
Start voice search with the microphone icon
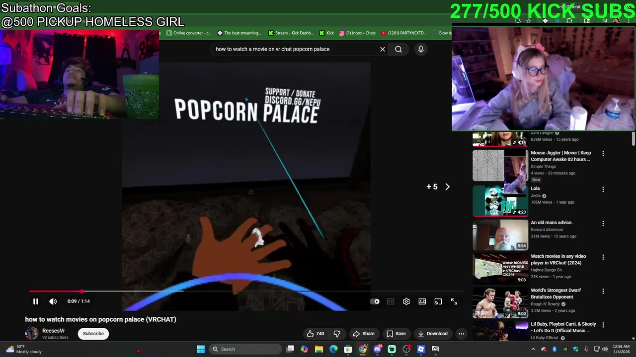tap(421, 49)
